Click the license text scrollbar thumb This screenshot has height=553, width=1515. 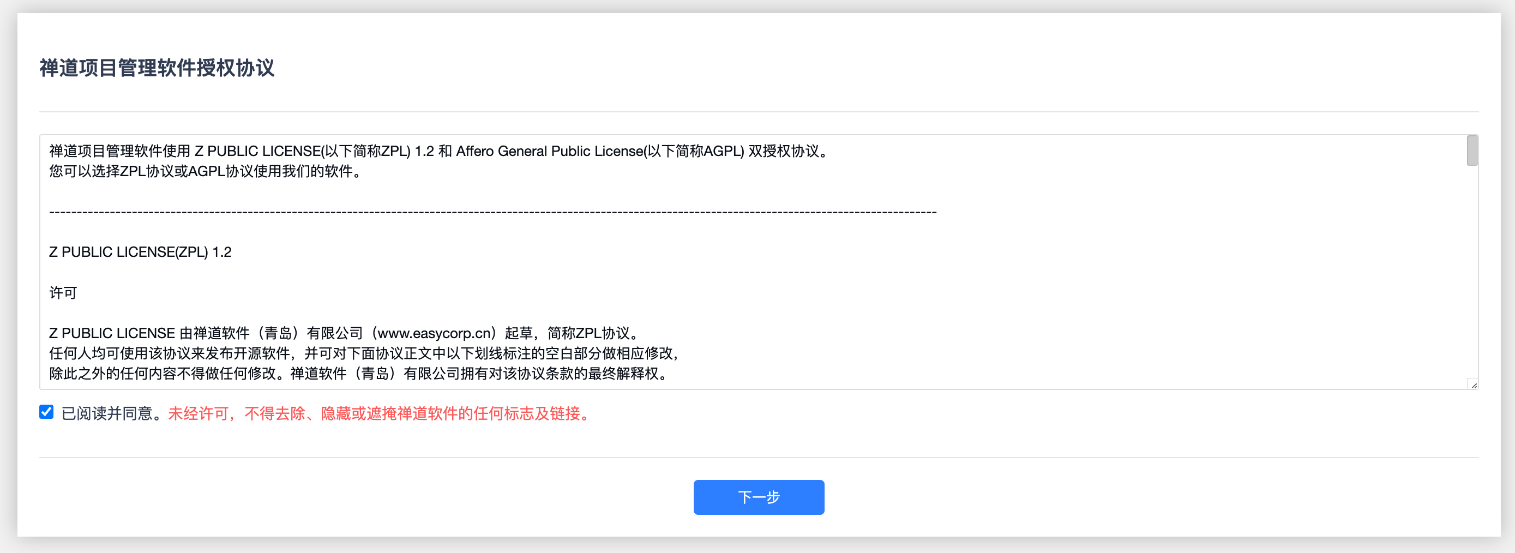1472,151
